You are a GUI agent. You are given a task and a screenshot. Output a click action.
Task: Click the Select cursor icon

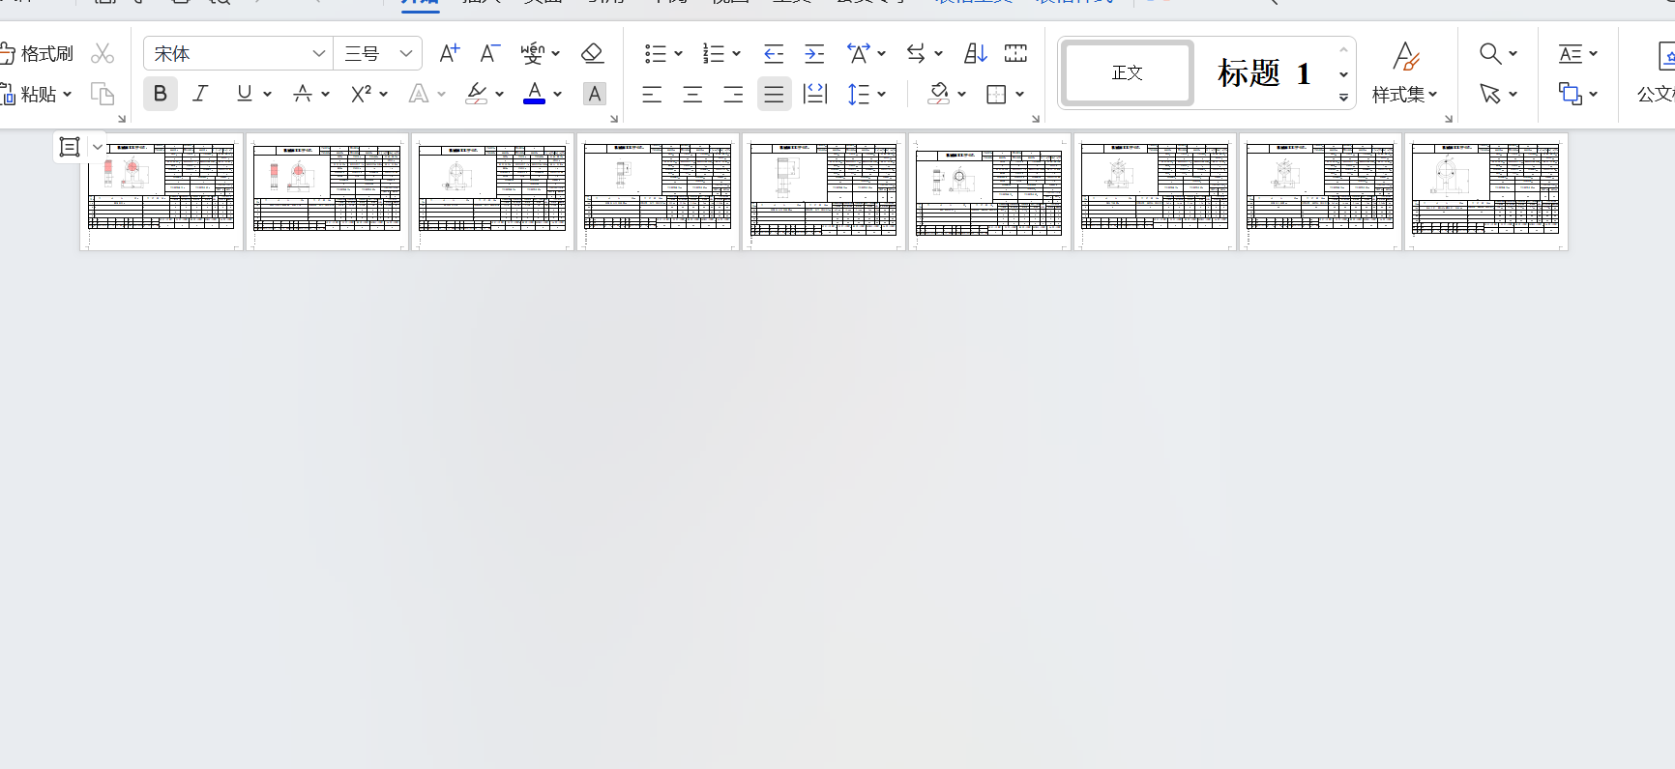pyautogui.click(x=1490, y=94)
